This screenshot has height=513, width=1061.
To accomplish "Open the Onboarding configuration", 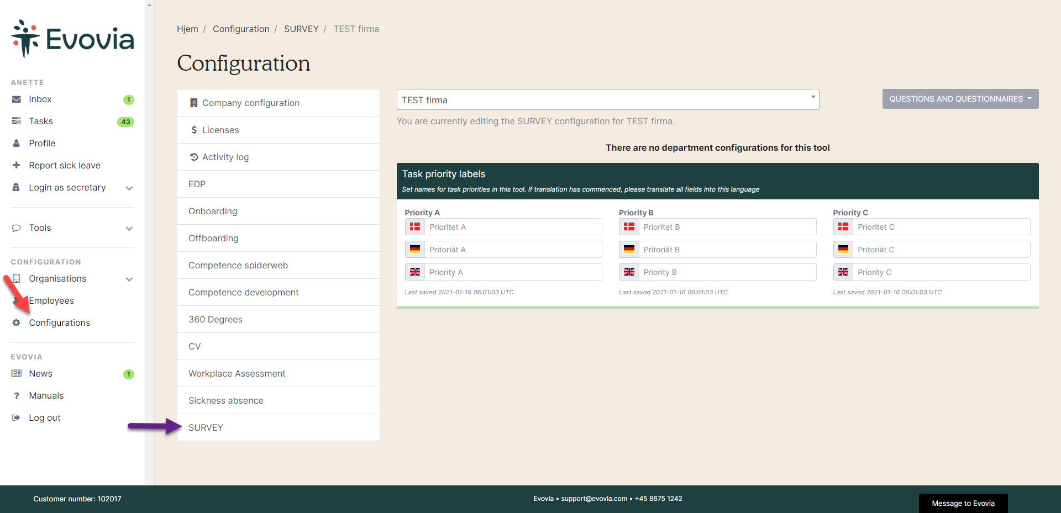I will pyautogui.click(x=279, y=211).
